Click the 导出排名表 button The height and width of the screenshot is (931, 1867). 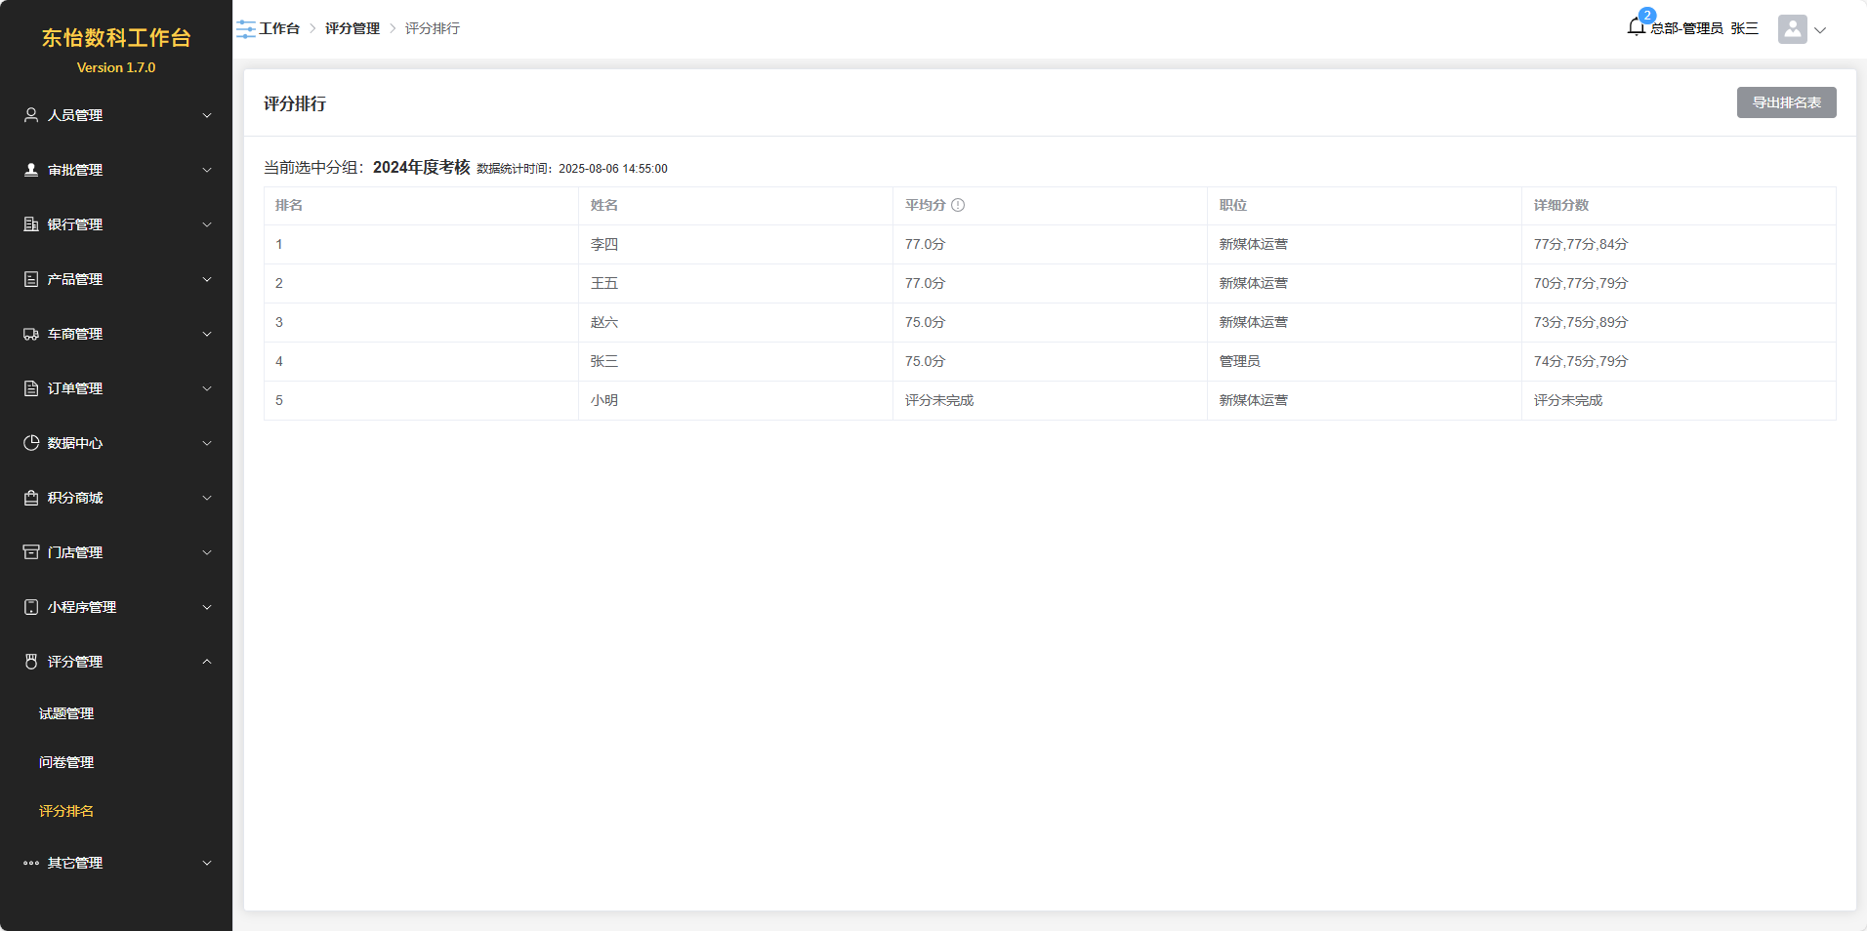click(x=1786, y=102)
